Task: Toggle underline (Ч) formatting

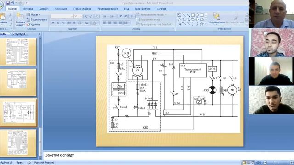Action: click(x=63, y=23)
